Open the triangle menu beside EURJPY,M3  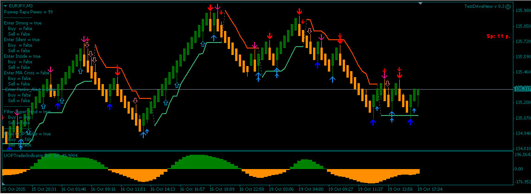coord(6,6)
